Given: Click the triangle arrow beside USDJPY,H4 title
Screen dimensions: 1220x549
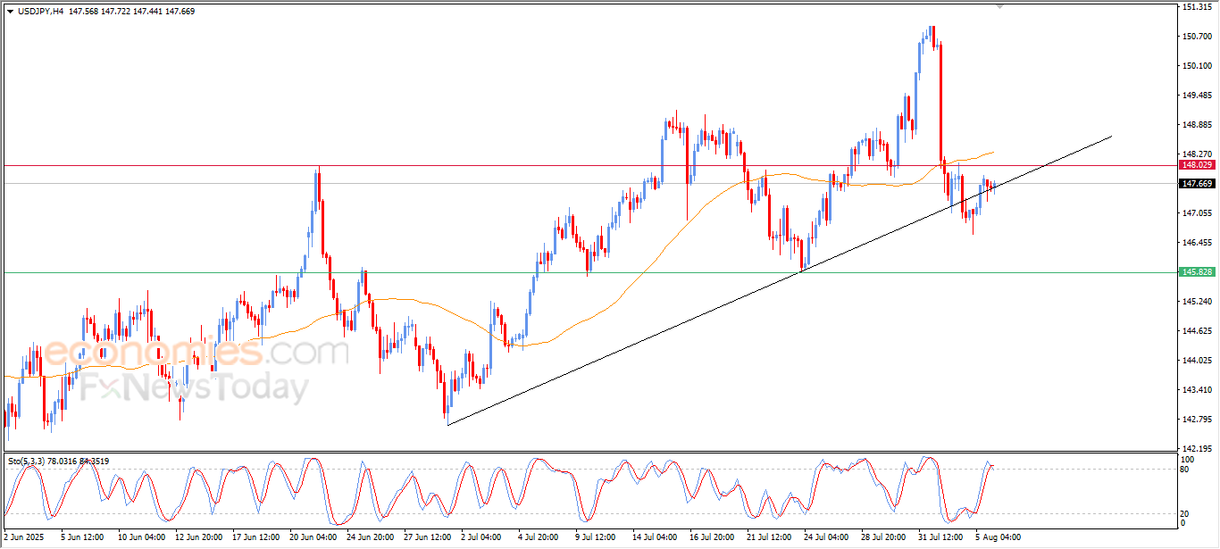Looking at the screenshot, I should (10, 11).
